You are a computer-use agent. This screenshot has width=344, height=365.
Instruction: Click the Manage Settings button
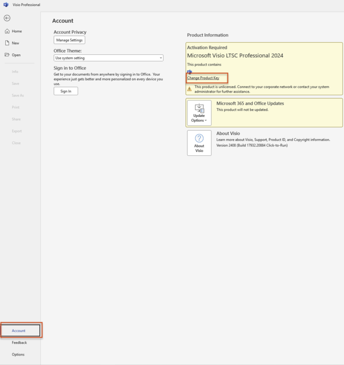(69, 40)
